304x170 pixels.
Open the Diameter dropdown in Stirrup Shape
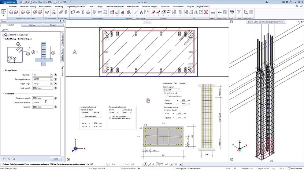pyautogui.click(x=52, y=75)
